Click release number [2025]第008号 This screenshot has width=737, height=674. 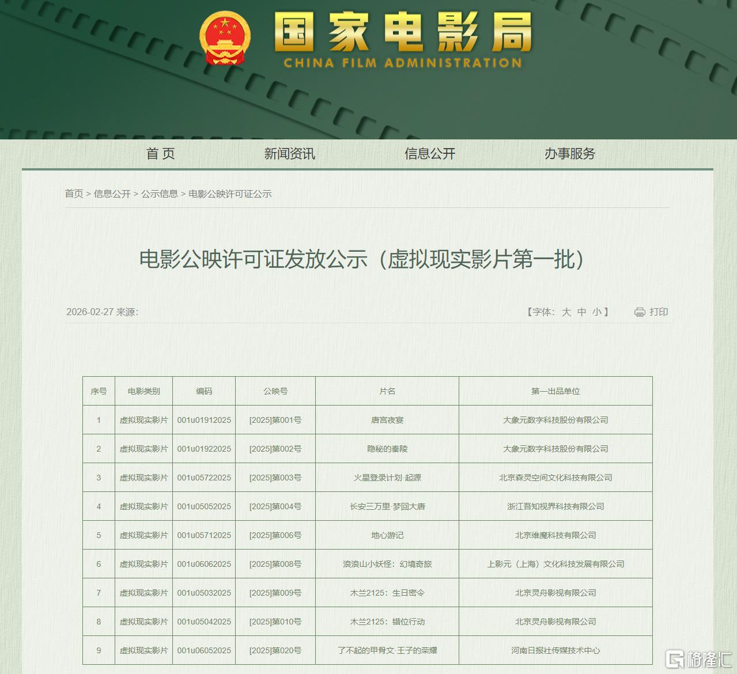(x=275, y=564)
